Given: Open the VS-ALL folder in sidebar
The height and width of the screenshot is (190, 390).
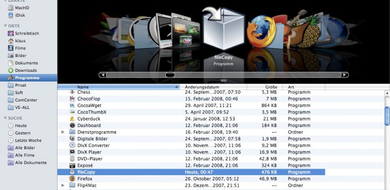Looking at the screenshot, I should [19, 108].
